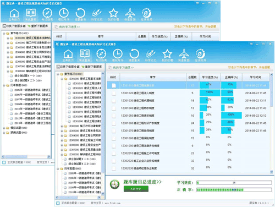This screenshot has height=207, width=275.
Task: Select the 考试题库 book tab in front window
Action: (x=85, y=55)
